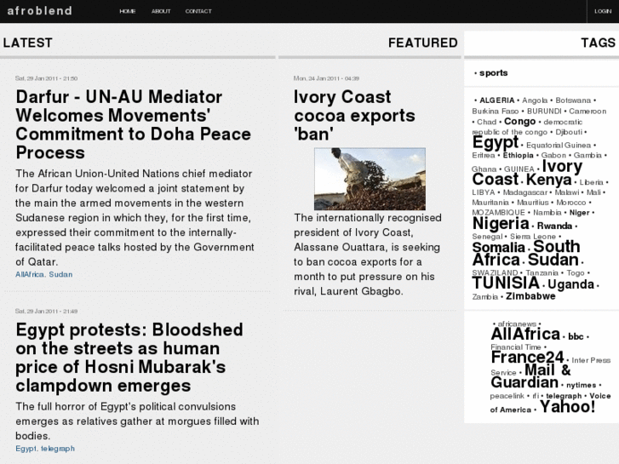619x464 pixels.
Task: Open the Darfur UN-AU Mediator article headline
Action: click(x=134, y=124)
